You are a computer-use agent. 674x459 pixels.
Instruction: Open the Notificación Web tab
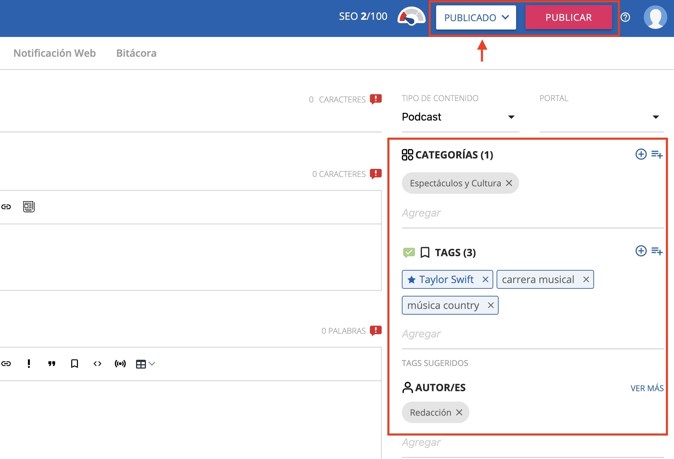pos(54,53)
